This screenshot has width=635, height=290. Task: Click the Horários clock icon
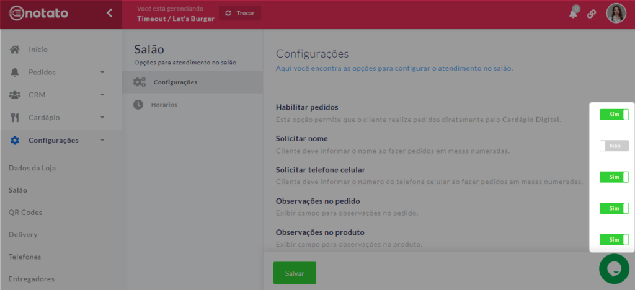139,105
